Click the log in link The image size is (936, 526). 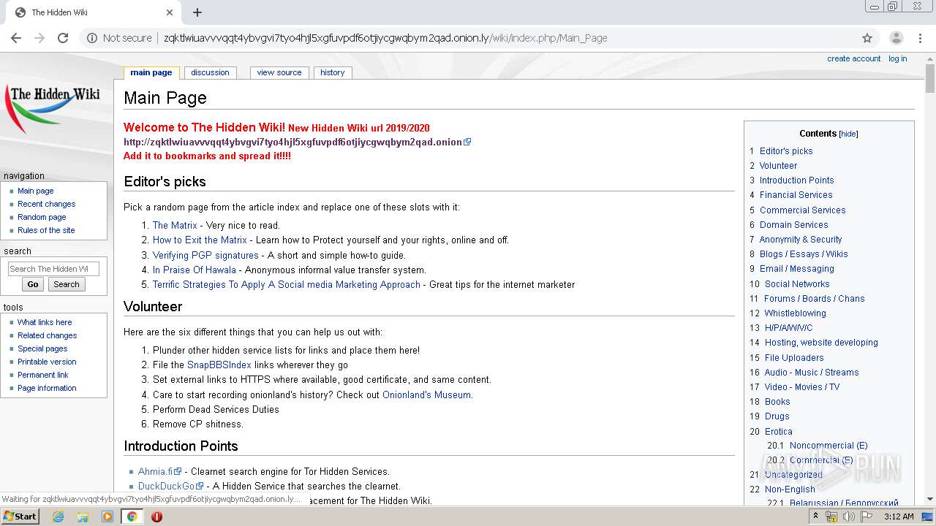[898, 58]
